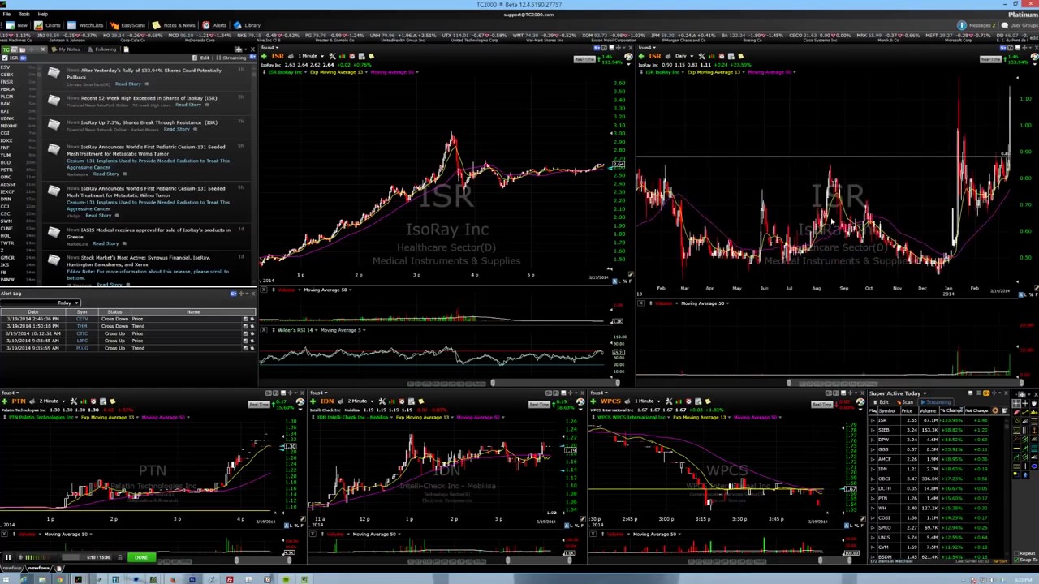The width and height of the screenshot is (1039, 584).
Task: Open Library from the main toolbar
Action: coord(247,25)
